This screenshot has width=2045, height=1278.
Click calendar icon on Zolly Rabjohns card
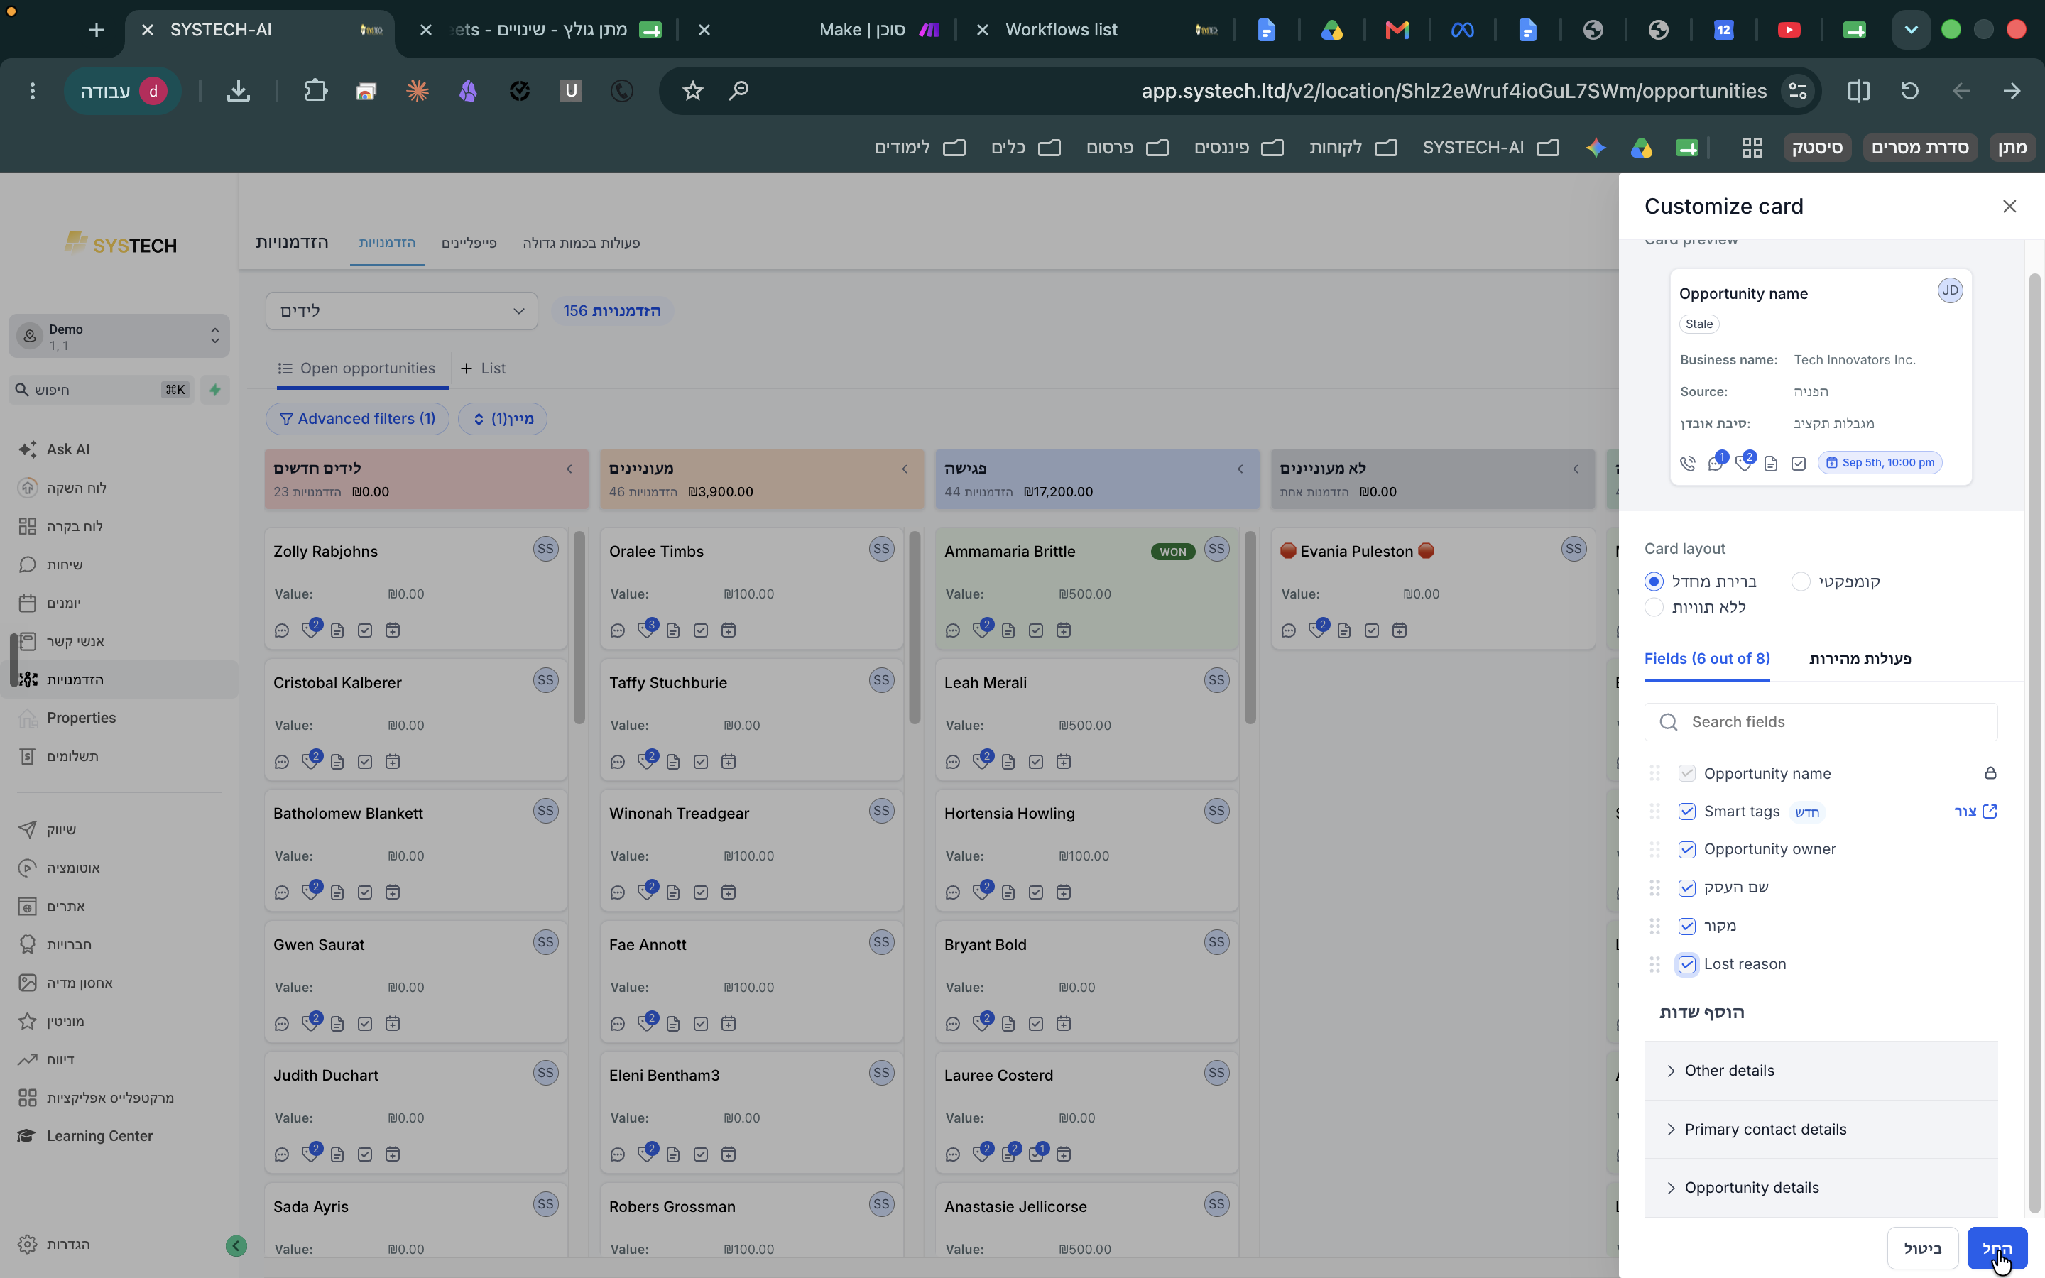[x=393, y=630]
